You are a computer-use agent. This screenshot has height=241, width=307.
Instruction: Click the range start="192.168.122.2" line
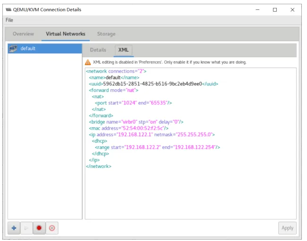pyautogui.click(x=157, y=147)
